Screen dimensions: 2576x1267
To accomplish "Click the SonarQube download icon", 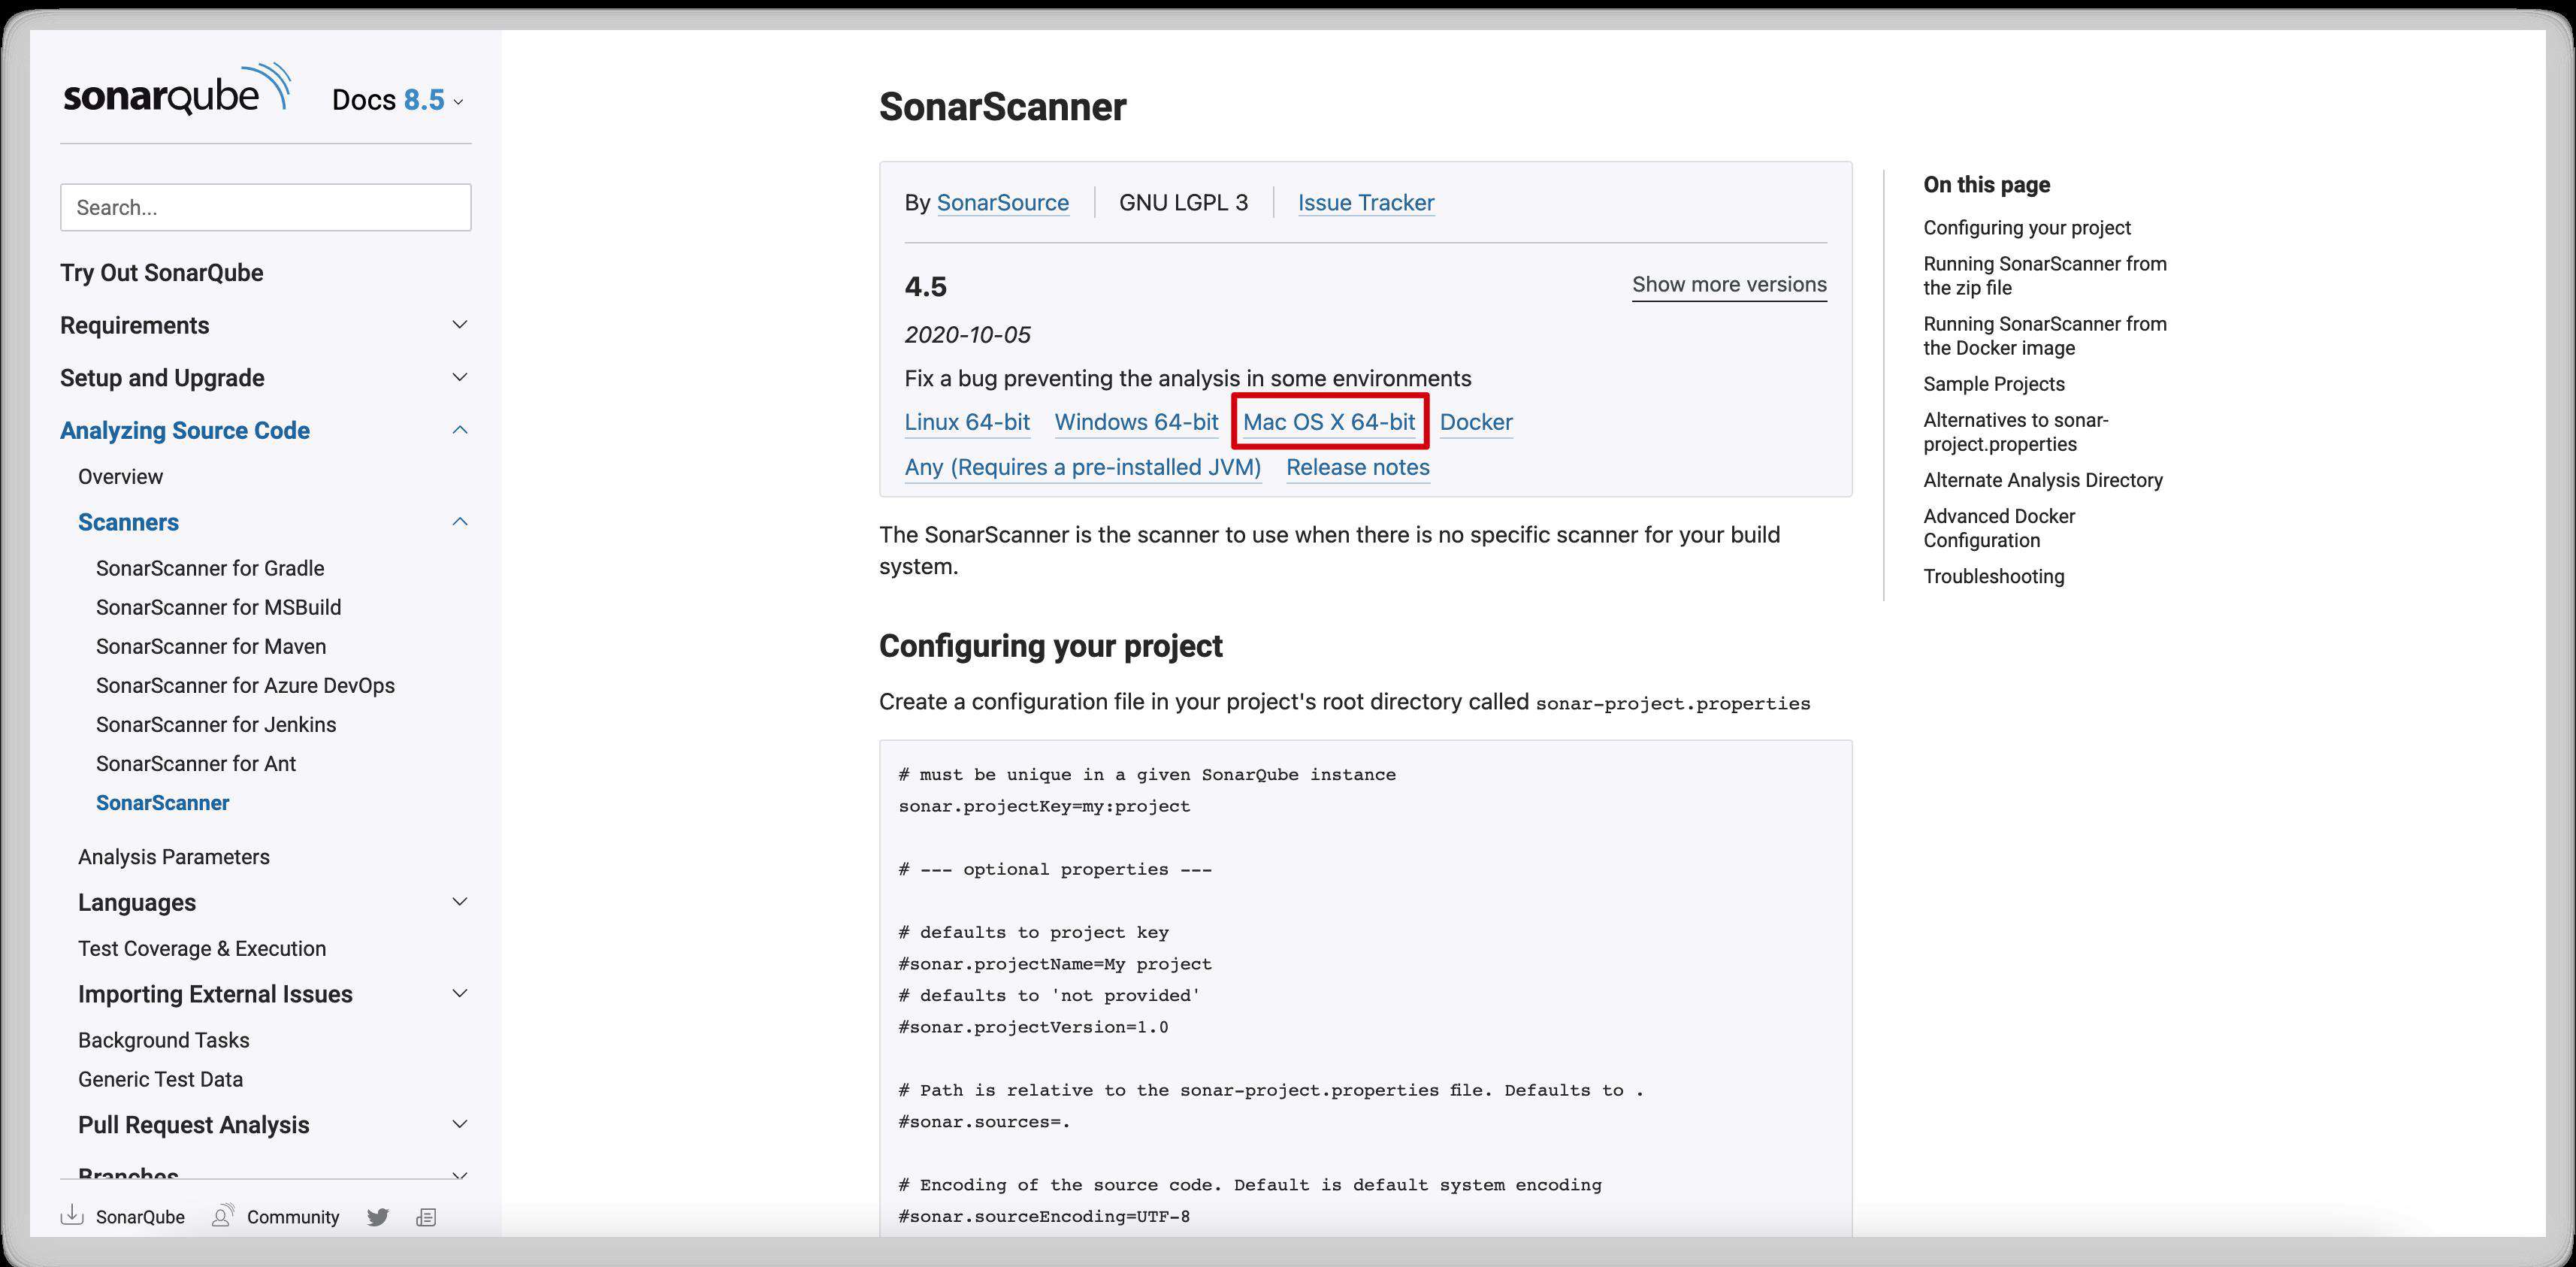I will coord(72,1215).
